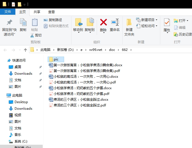Select 小松鼠的南瓜汤 docx file
Image resolution: width=192 pixels, height=148 pixels.
pos(84,76)
